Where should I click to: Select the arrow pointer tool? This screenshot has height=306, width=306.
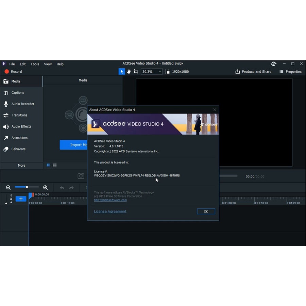pos(121,71)
